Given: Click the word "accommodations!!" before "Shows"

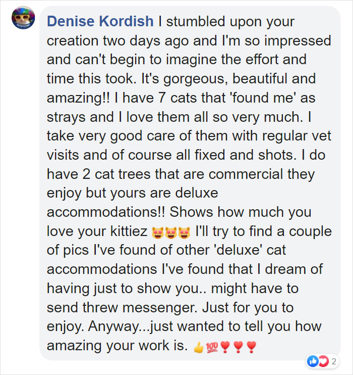Looking at the screenshot, I should pyautogui.click(x=101, y=213).
